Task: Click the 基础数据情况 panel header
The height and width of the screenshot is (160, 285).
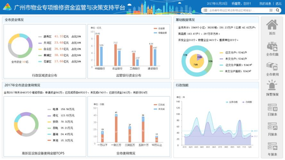Action: click(x=185, y=20)
